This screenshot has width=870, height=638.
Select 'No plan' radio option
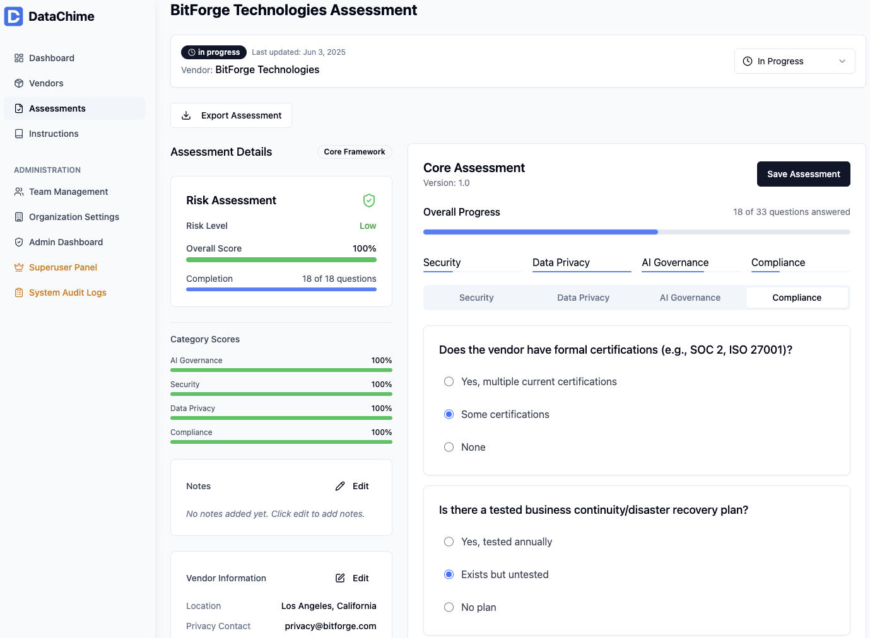click(449, 607)
